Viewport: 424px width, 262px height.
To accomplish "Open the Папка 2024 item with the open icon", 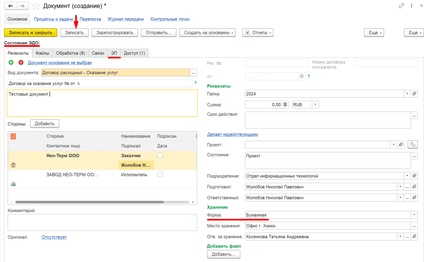I will 414,94.
